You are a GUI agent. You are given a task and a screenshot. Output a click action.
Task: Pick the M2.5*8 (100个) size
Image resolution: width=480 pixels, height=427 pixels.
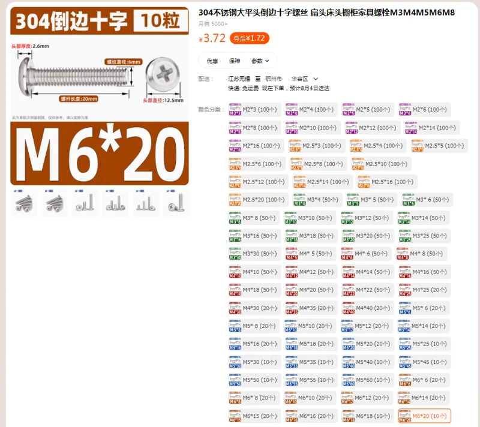click(318, 164)
